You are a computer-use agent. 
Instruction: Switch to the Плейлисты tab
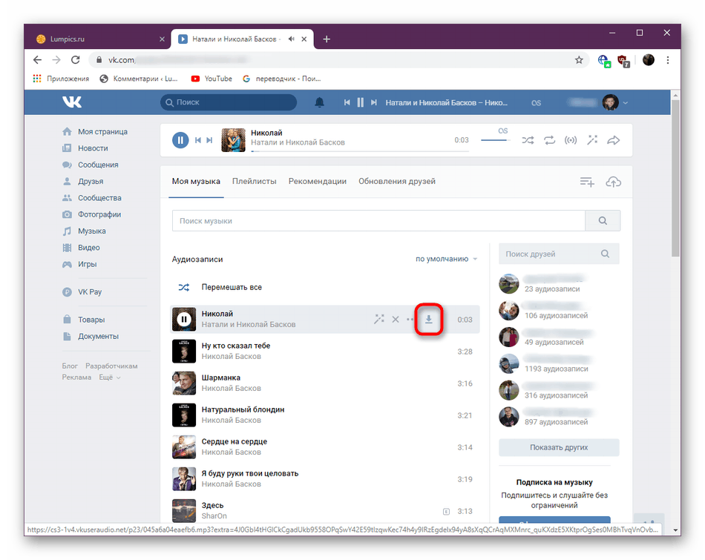click(254, 182)
